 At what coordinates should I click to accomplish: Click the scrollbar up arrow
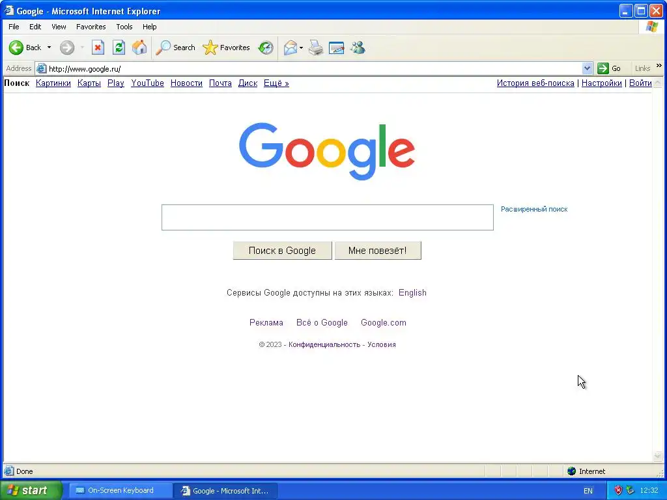[658, 83]
